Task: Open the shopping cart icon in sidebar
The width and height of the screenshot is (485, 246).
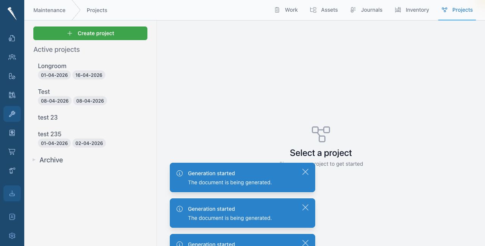Action: coord(12,152)
